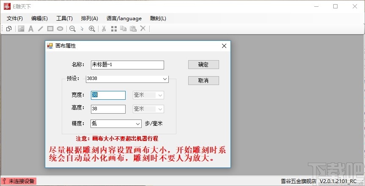Confirm with the 确定 button

coord(203,65)
